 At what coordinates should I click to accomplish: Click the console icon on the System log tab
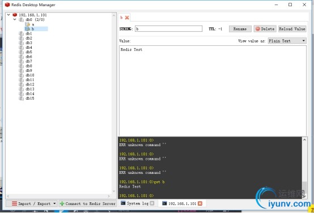coord(123,203)
